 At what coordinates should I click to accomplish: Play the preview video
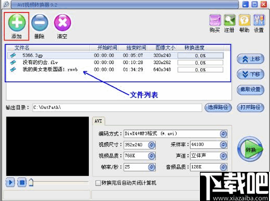pyautogui.click(x=10, y=182)
